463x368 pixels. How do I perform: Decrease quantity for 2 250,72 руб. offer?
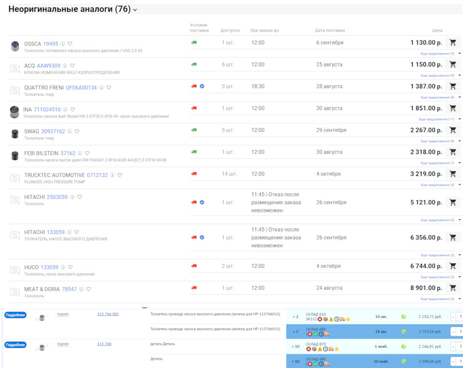pyautogui.click(x=453, y=316)
